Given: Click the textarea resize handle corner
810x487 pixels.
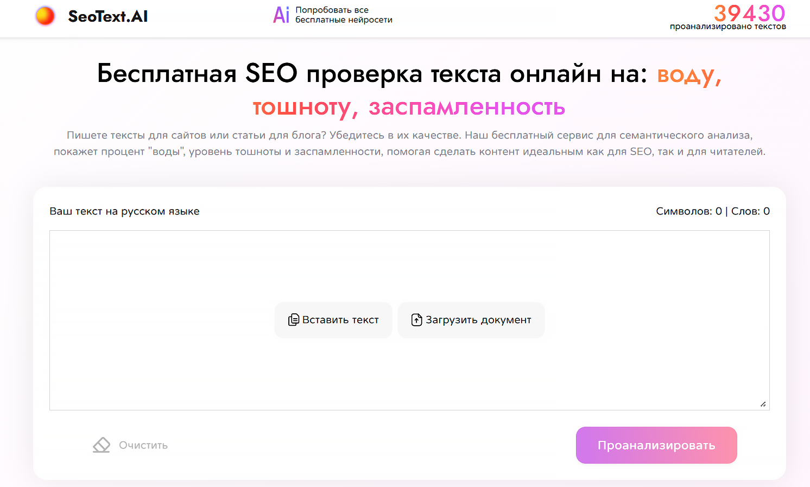Looking at the screenshot, I should pyautogui.click(x=763, y=404).
